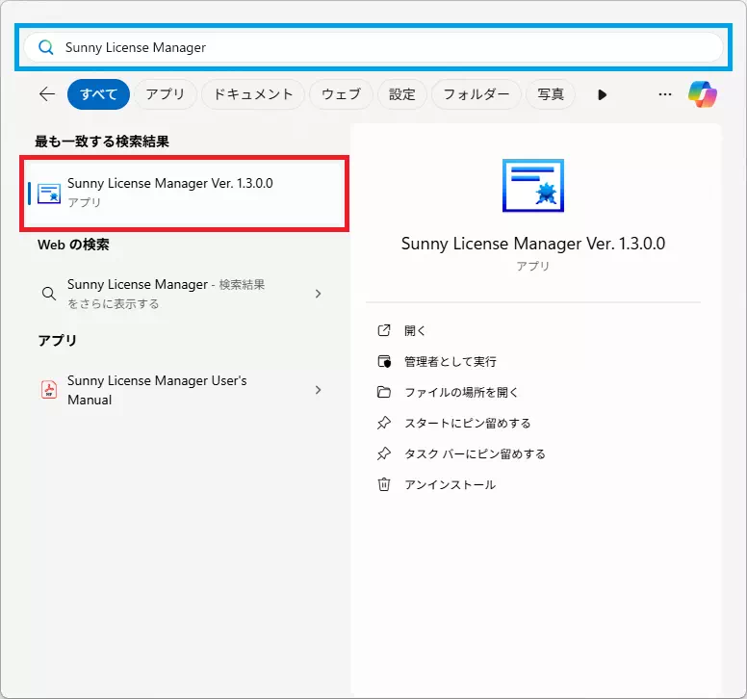Expand the User's Manual chevron

[319, 390]
